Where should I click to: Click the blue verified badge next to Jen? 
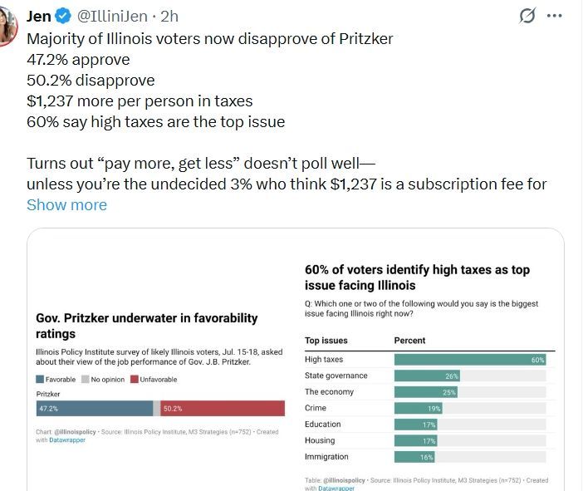pos(63,16)
